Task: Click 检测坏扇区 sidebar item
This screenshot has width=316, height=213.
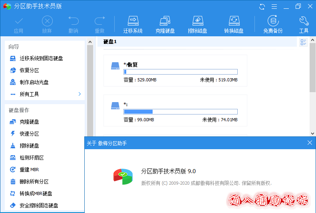Action: [x=32, y=158]
